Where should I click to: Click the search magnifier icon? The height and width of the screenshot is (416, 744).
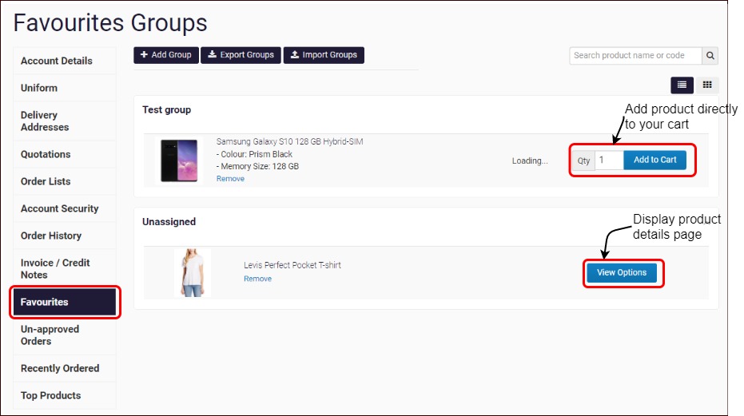(x=710, y=56)
